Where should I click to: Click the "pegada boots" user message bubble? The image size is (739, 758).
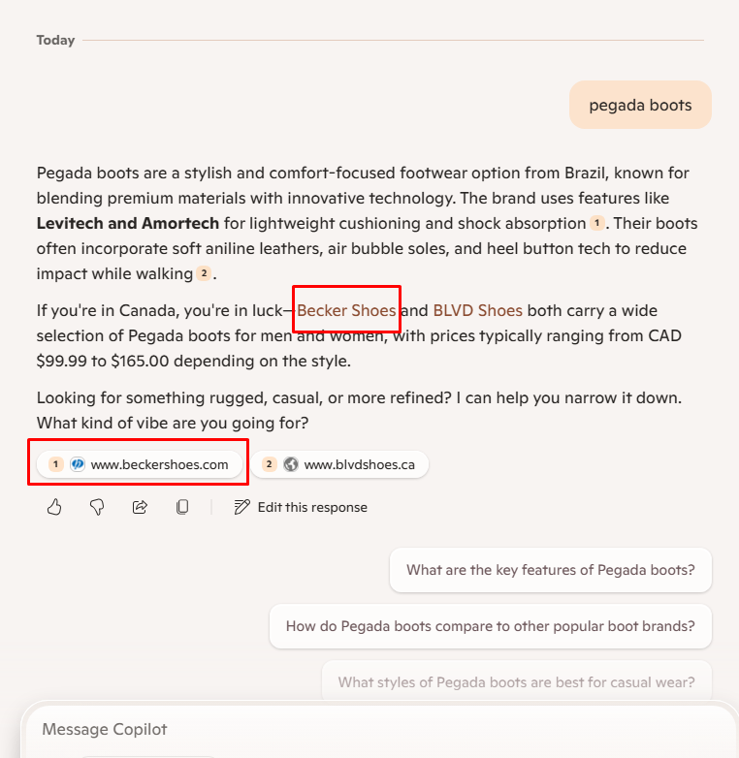click(x=640, y=105)
